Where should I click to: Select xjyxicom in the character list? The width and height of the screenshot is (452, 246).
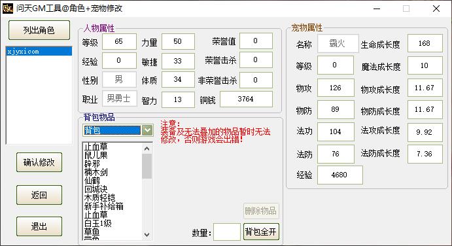coord(39,52)
